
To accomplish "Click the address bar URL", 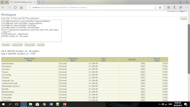I will (59, 7).
